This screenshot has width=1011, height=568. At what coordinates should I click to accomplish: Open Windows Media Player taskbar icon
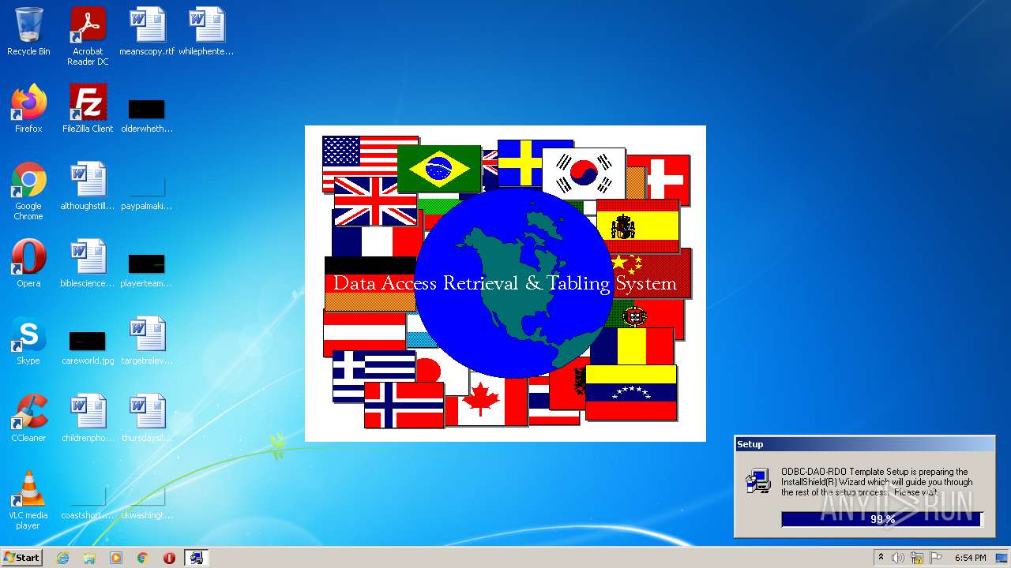coord(116,558)
